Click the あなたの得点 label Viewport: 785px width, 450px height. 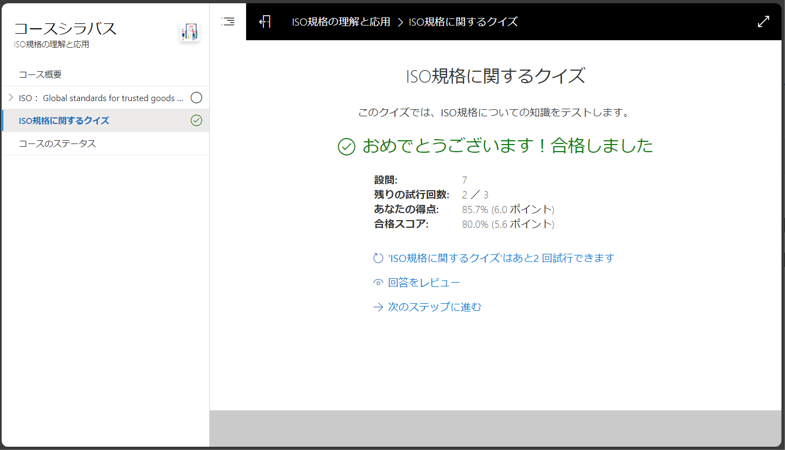pos(406,210)
